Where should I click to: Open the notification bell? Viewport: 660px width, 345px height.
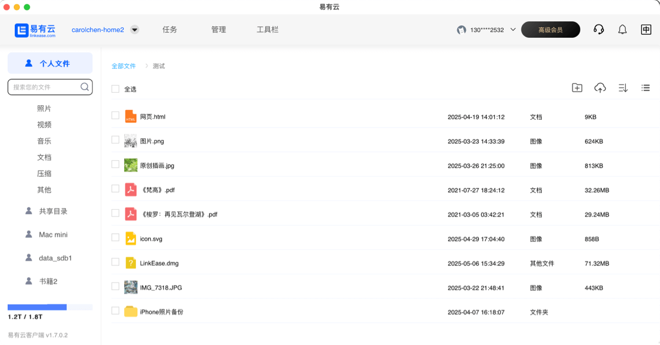623,30
